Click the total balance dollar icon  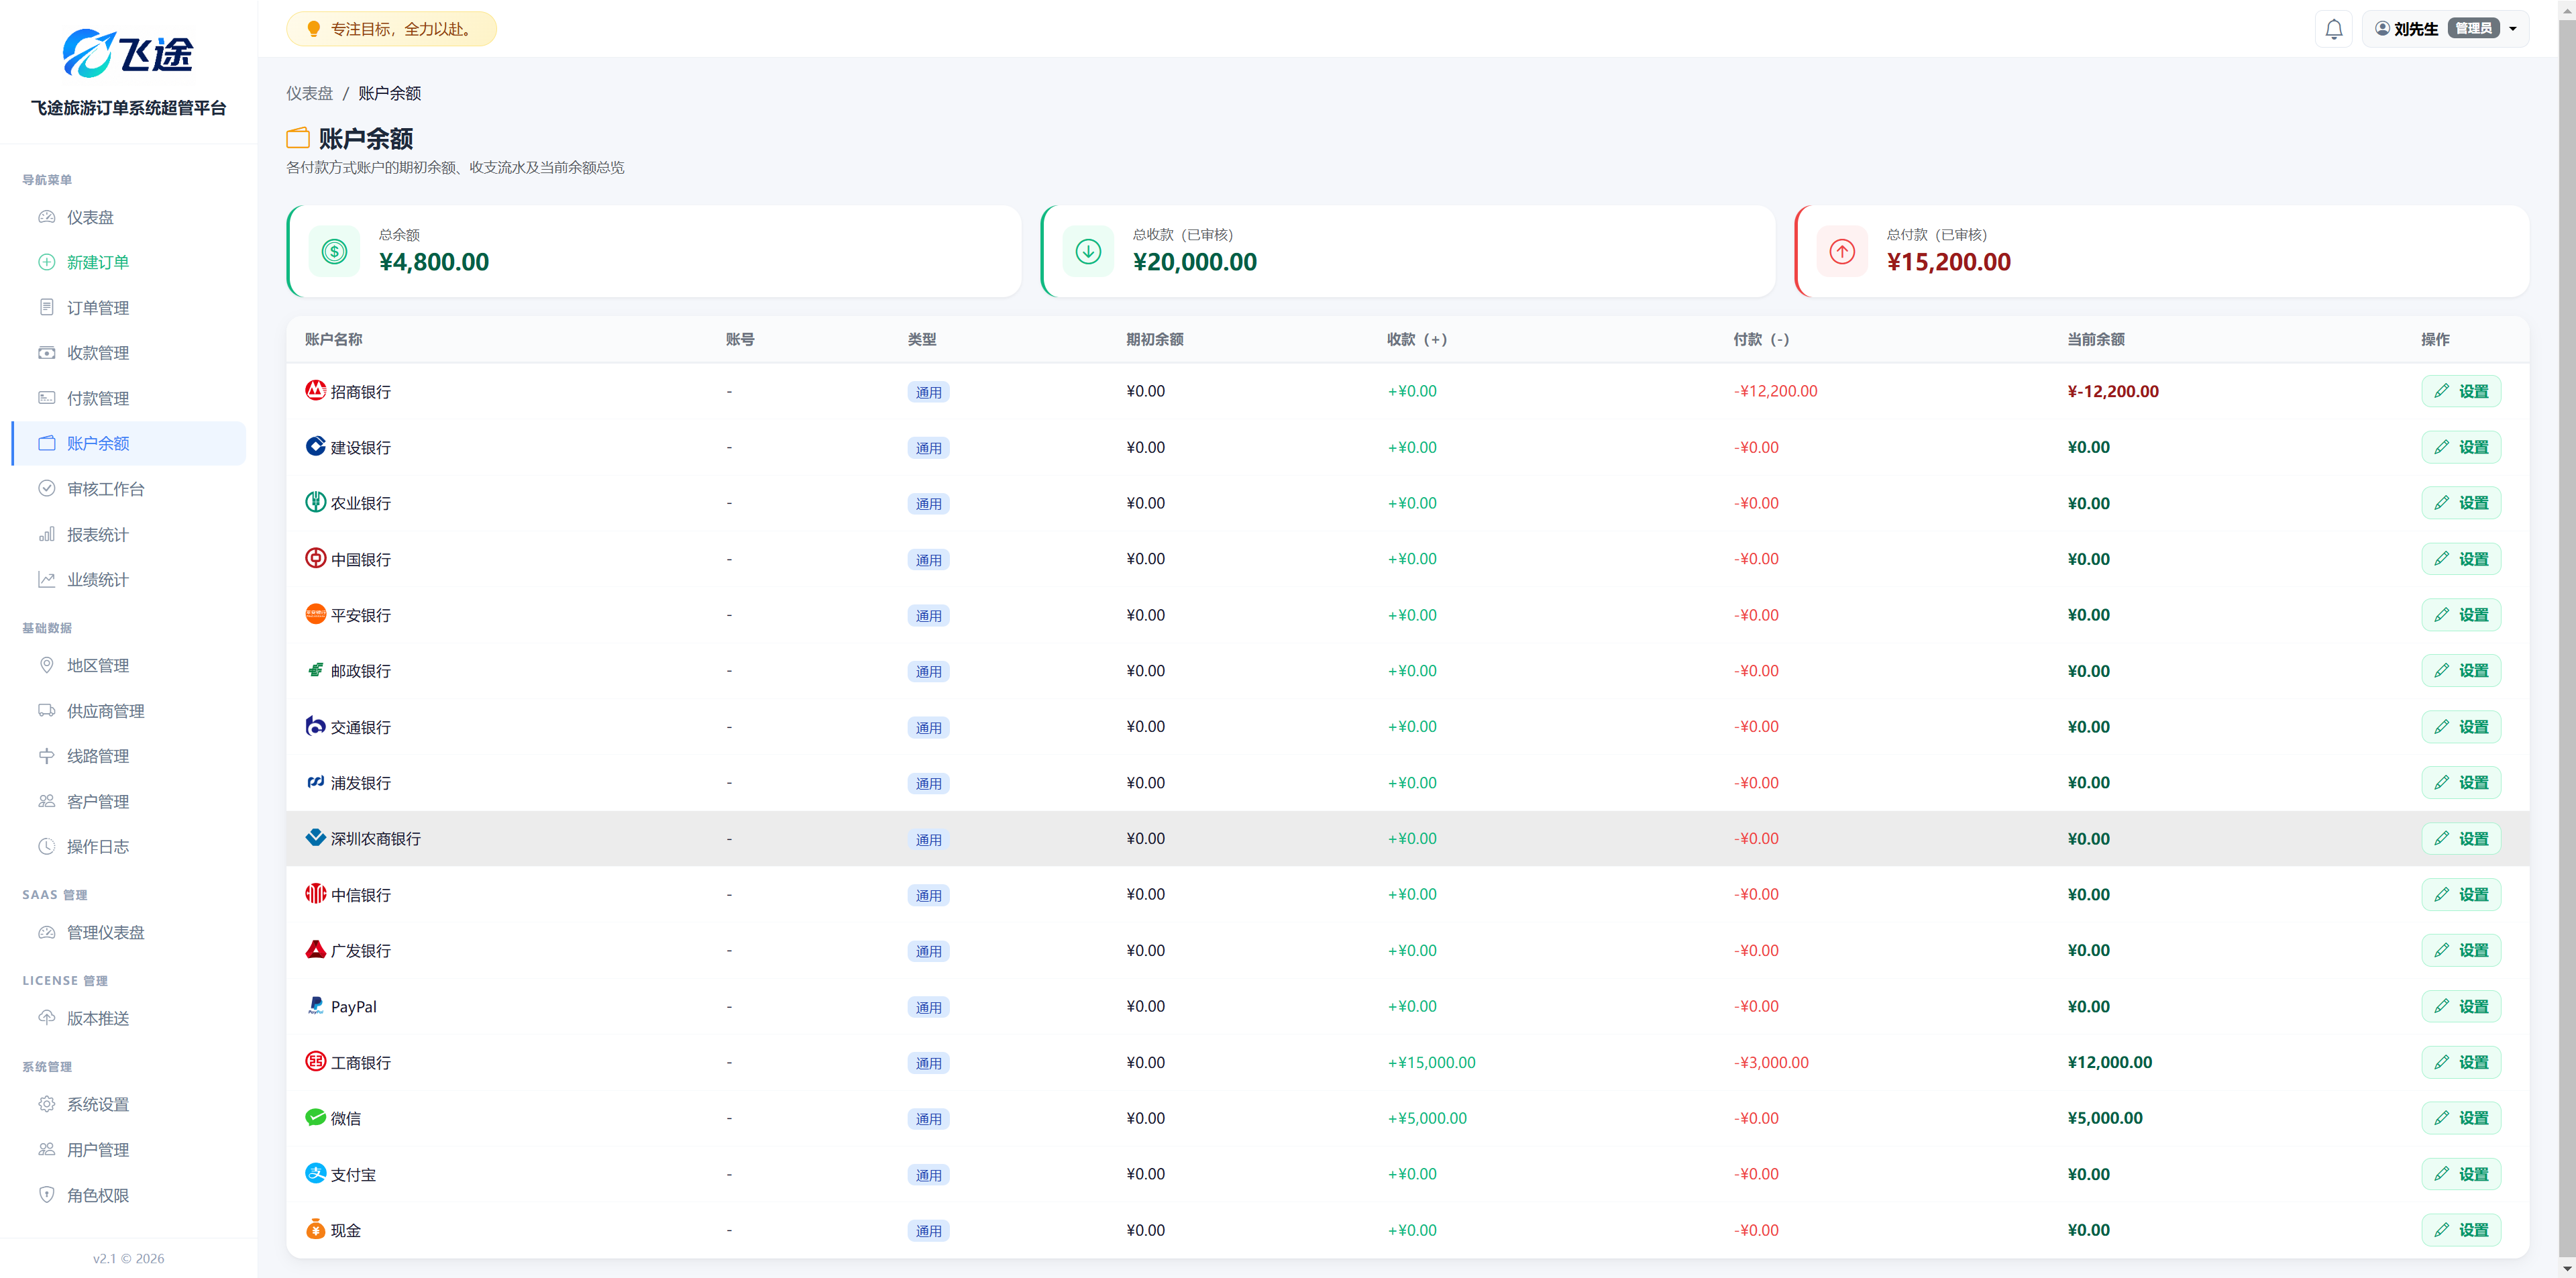coord(334,251)
